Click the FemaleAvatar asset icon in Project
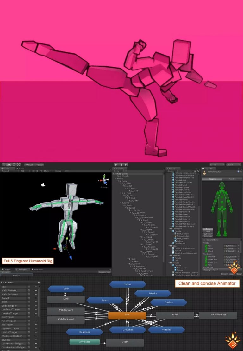Screen dimensions: 243x351 pos(175,236)
